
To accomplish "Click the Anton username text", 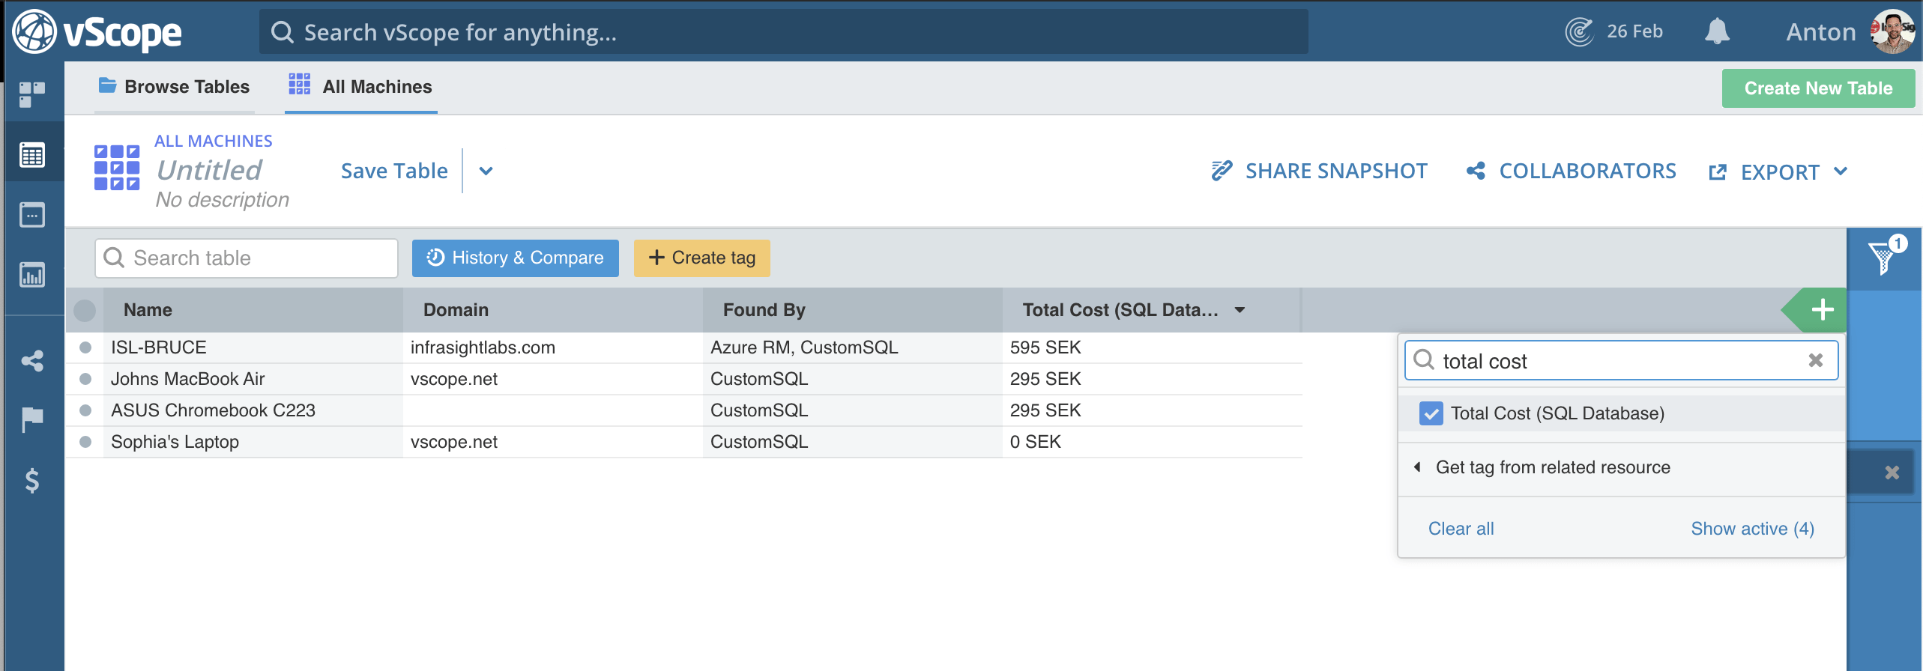I will click(x=1821, y=31).
